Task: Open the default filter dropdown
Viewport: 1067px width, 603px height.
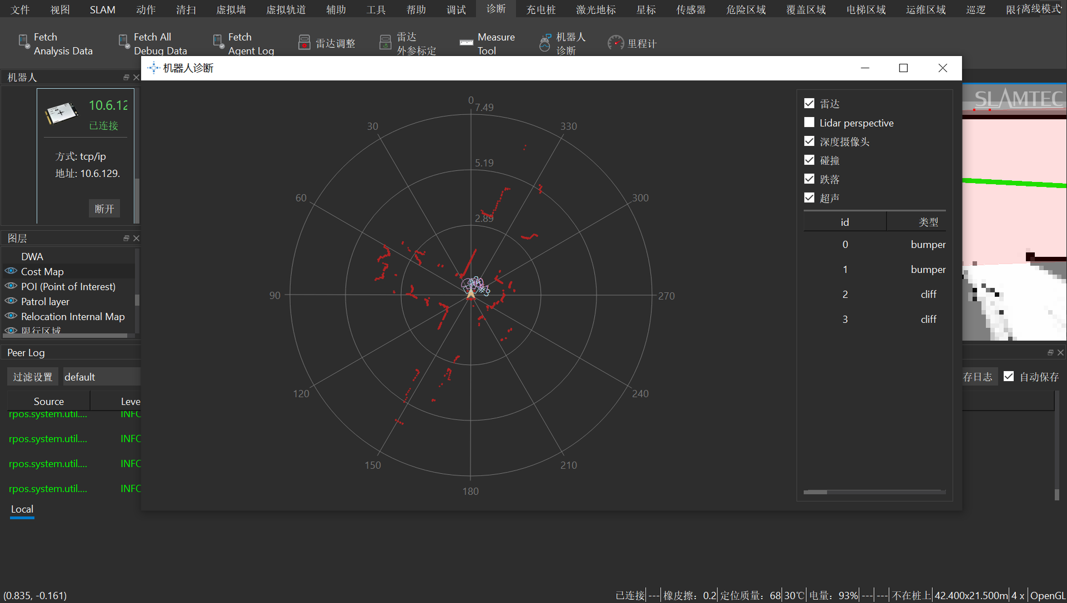Action: click(101, 377)
